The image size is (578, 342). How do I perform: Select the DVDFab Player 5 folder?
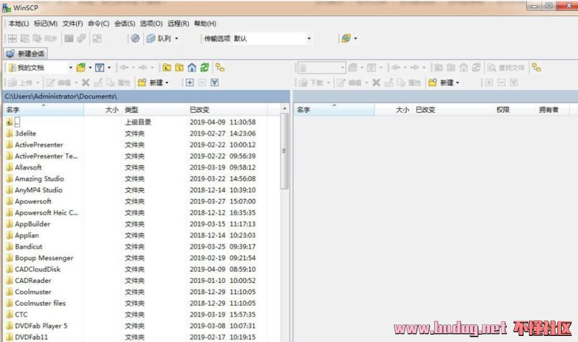[x=41, y=326]
